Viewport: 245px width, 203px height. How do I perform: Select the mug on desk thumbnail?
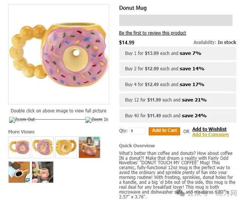click(89, 147)
